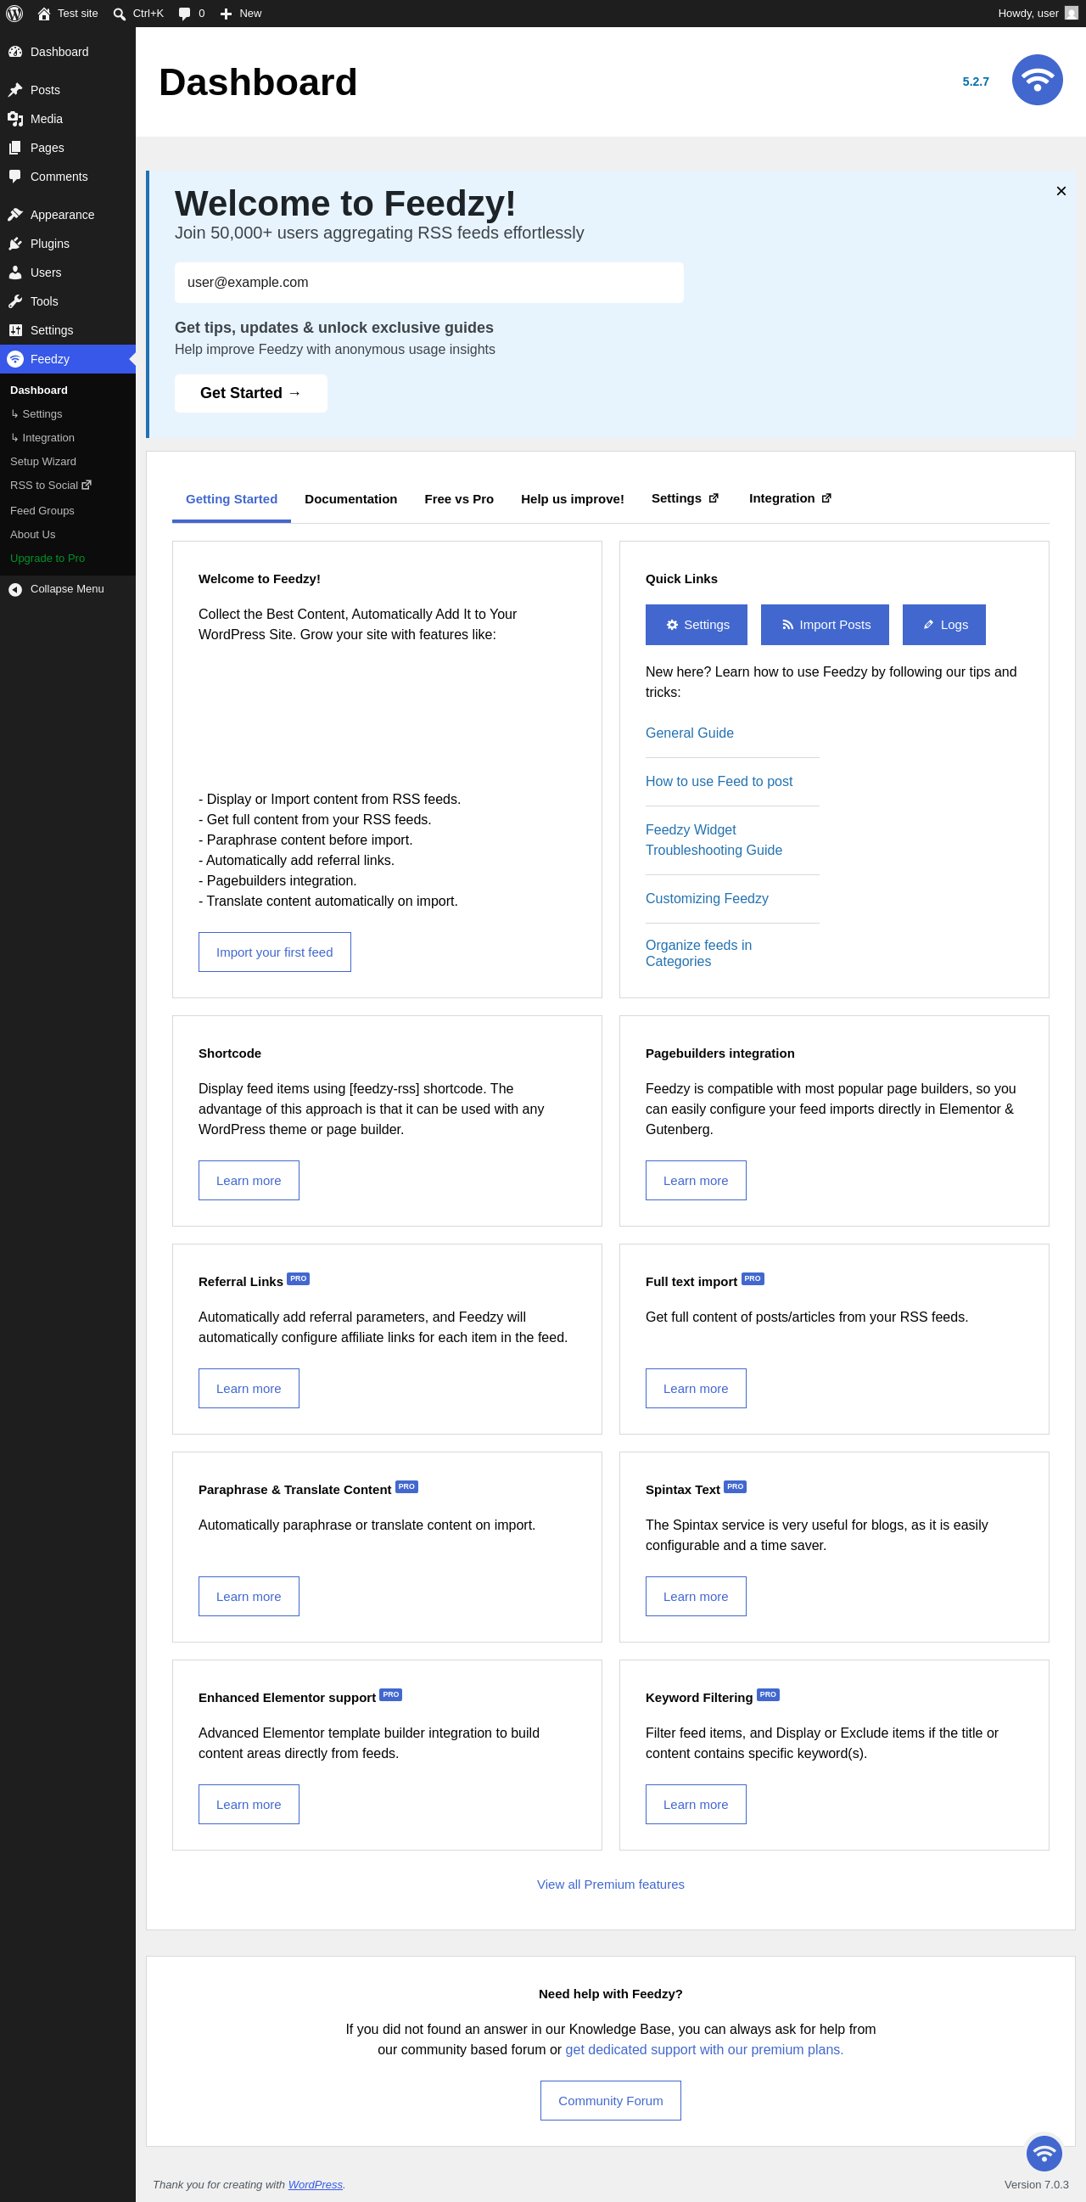Switch to the Documentation tab
This screenshot has width=1086, height=2202.
pos(351,499)
